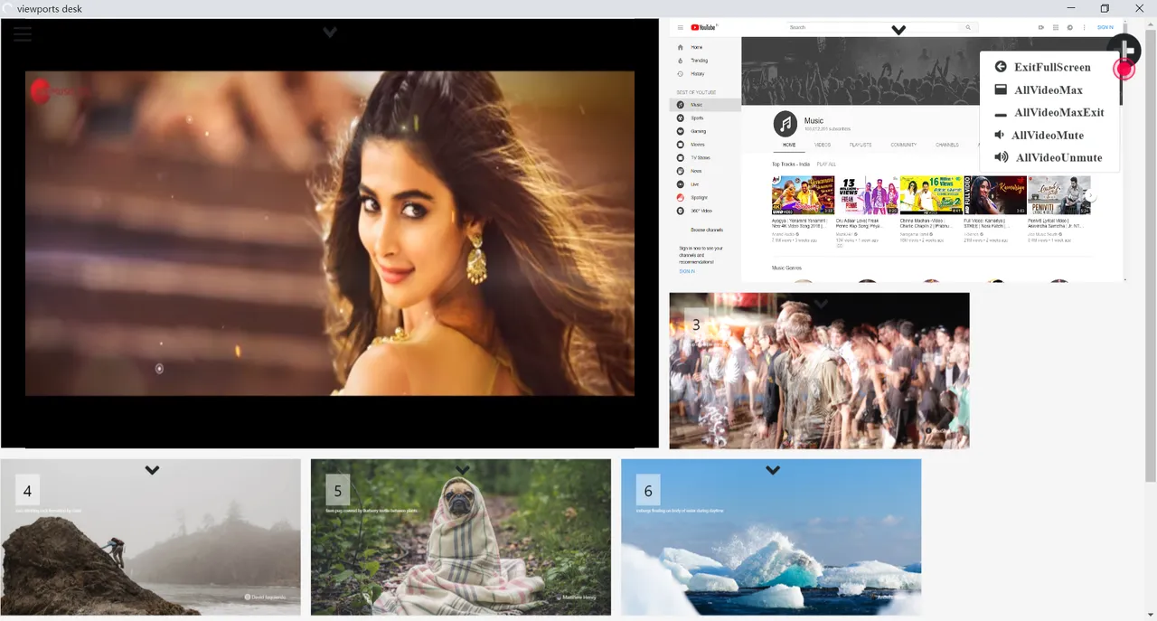
Task: Click PLAY ALL next to Top Tracks - India
Action: pos(826,165)
